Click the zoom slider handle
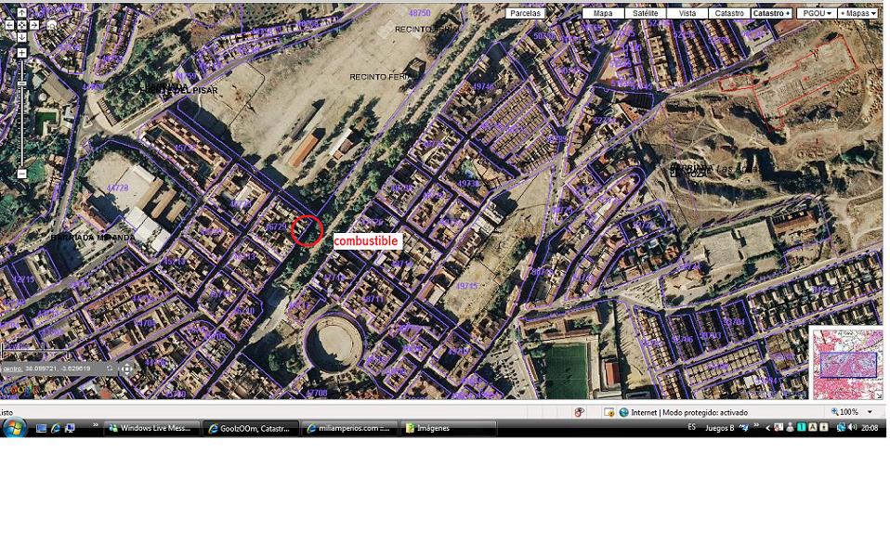Image resolution: width=890 pixels, height=556 pixels. click(21, 84)
